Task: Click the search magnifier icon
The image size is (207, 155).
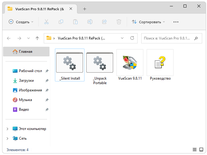Action: (196, 38)
